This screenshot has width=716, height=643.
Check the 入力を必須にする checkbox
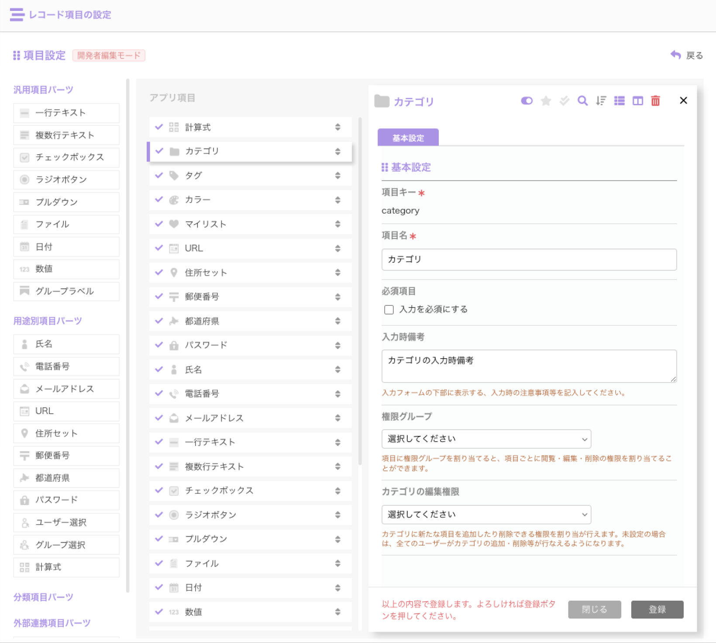(x=389, y=310)
